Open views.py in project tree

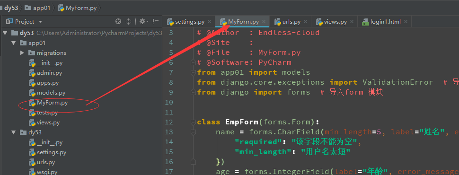pyautogui.click(x=48, y=122)
